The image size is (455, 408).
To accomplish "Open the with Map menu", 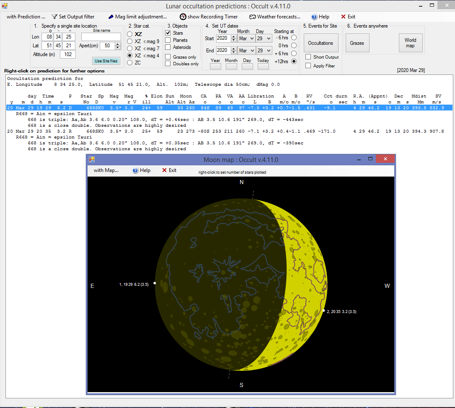I will pyautogui.click(x=106, y=170).
